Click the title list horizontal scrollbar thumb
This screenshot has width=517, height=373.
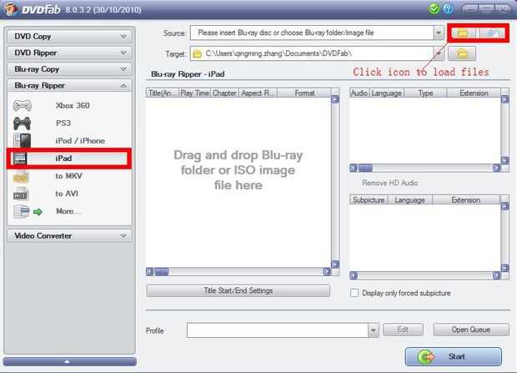(x=162, y=272)
